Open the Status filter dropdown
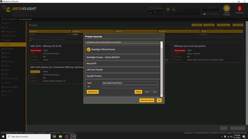 pyautogui.click(x=222, y=34)
